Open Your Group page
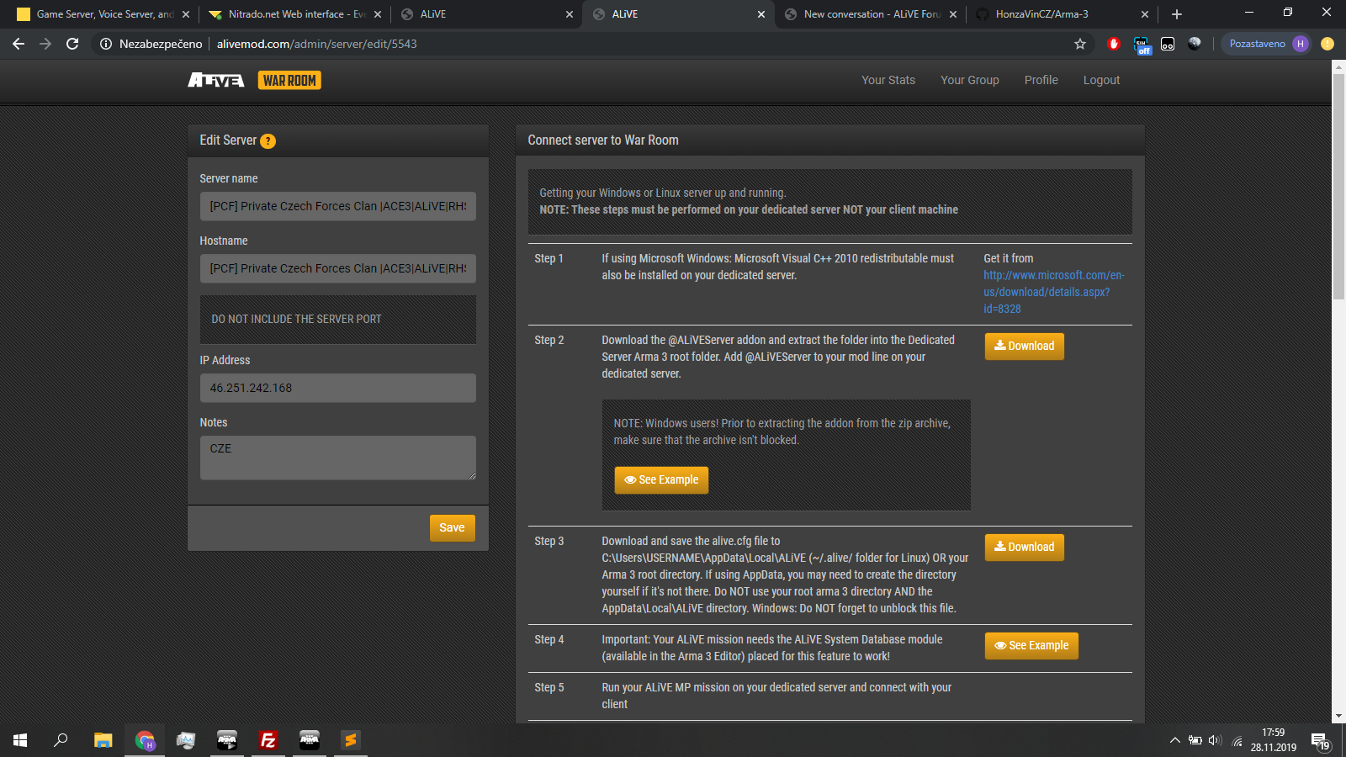Image resolution: width=1346 pixels, height=757 pixels. [x=970, y=80]
